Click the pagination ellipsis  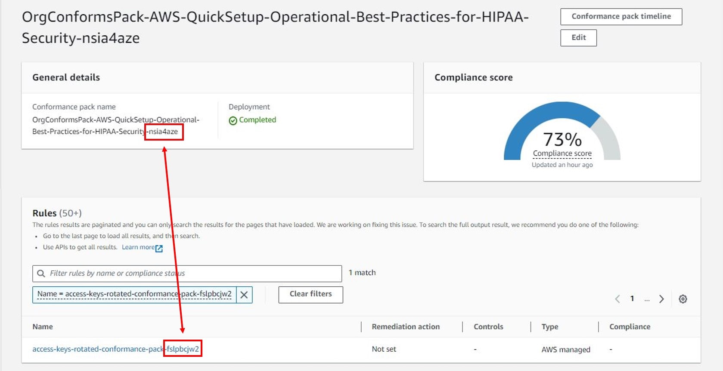647,300
